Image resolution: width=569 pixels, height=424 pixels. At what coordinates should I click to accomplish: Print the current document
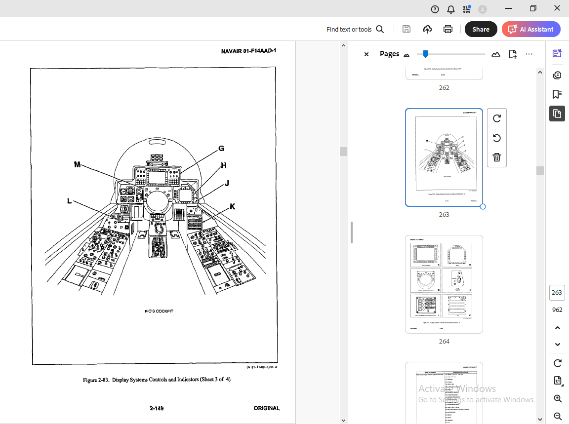pos(447,29)
